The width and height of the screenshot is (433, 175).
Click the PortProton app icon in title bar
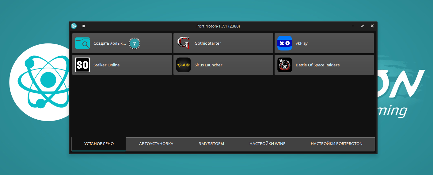74,26
